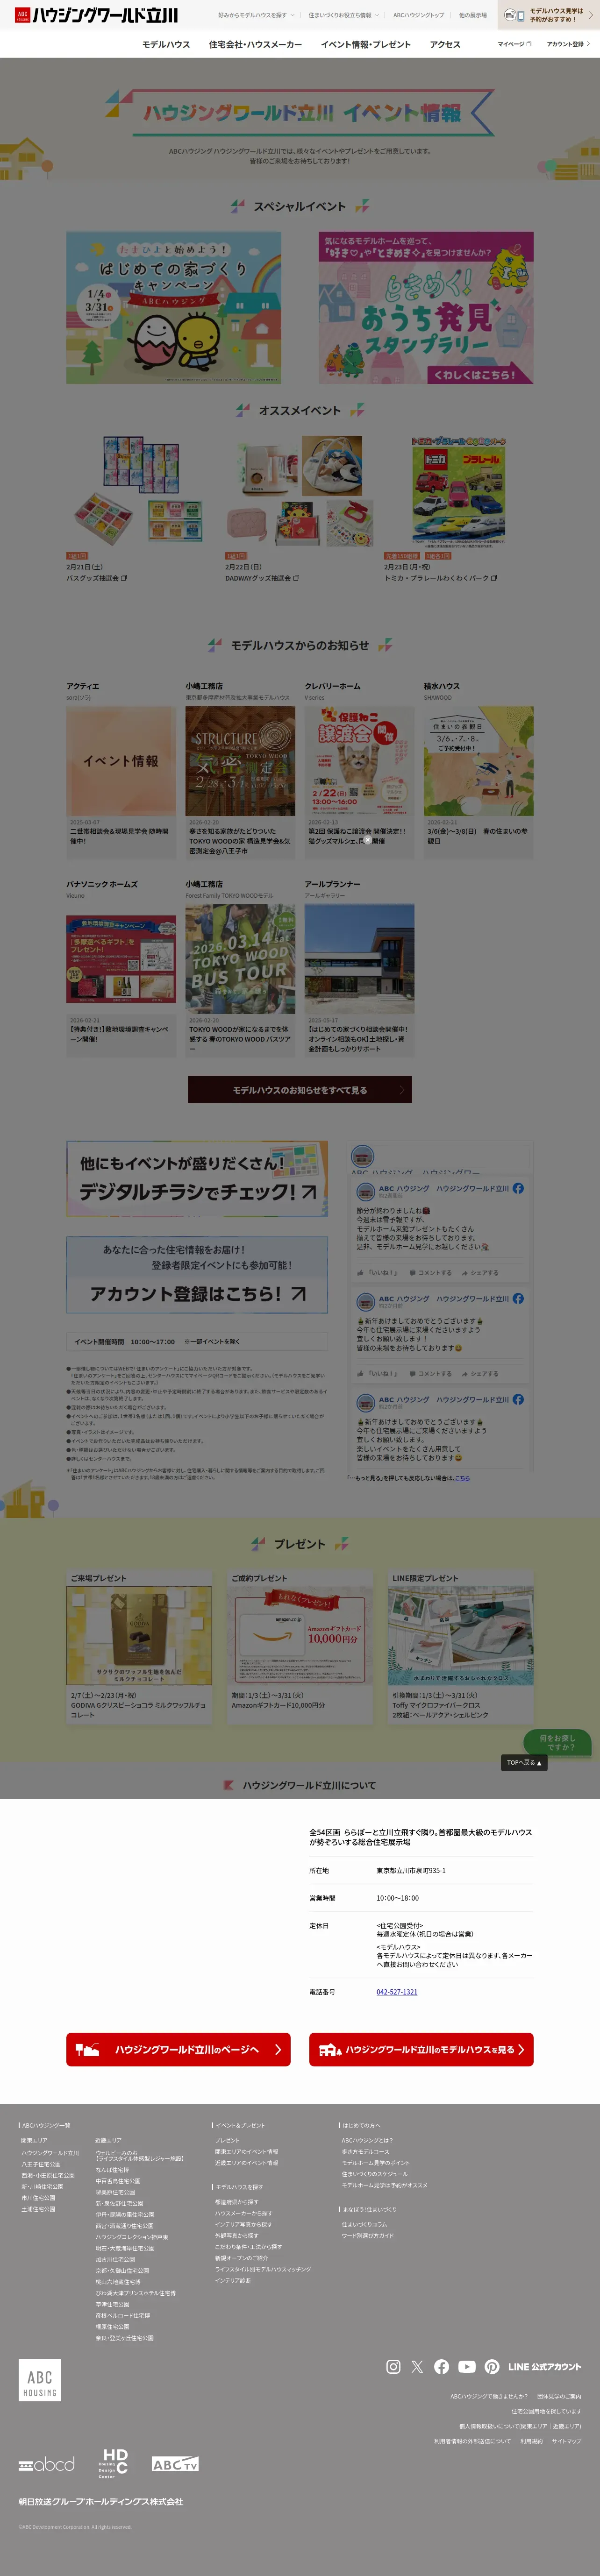The height and width of the screenshot is (2576, 600).
Task: Open the デジタルチラシでチェック banner
Action: point(197,1180)
